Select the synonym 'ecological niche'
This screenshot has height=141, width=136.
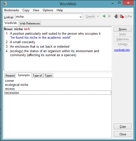tap(16, 85)
